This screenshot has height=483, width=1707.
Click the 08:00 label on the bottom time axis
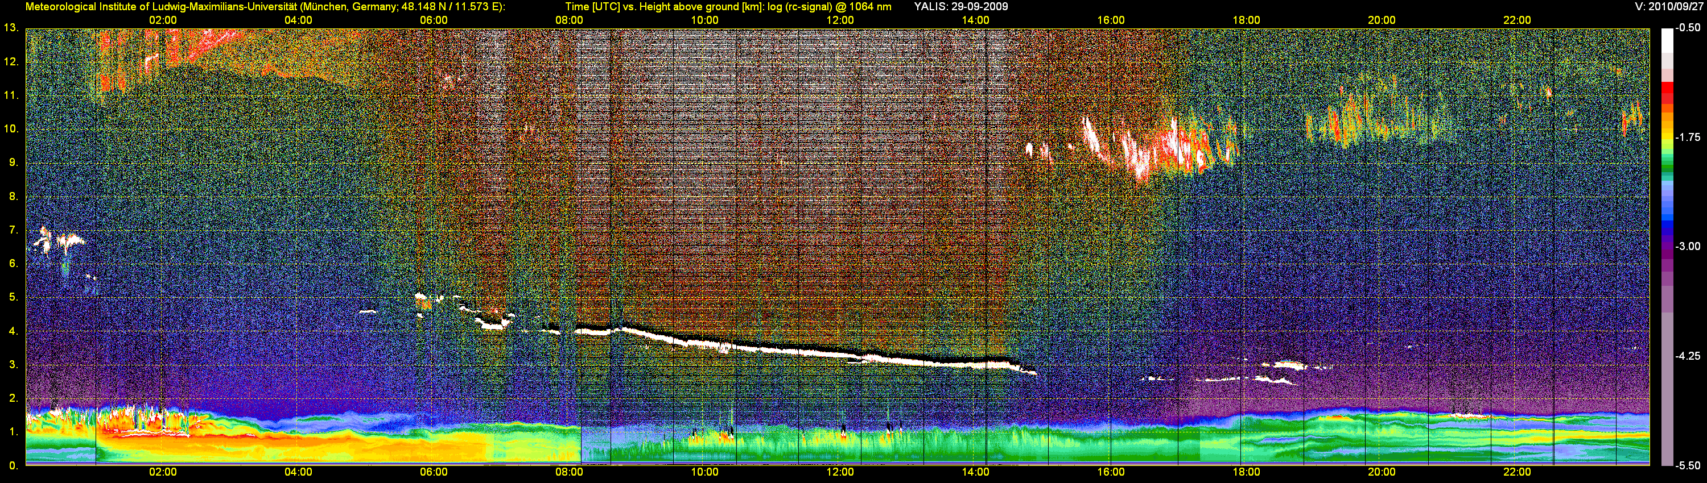click(569, 472)
